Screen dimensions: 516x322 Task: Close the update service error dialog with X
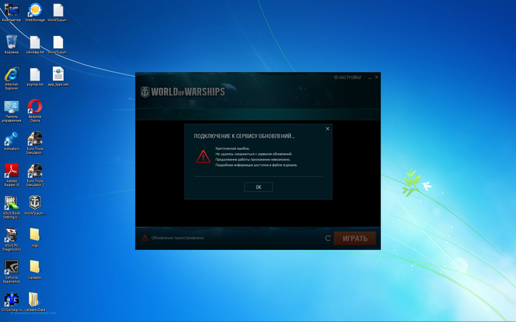pos(328,128)
